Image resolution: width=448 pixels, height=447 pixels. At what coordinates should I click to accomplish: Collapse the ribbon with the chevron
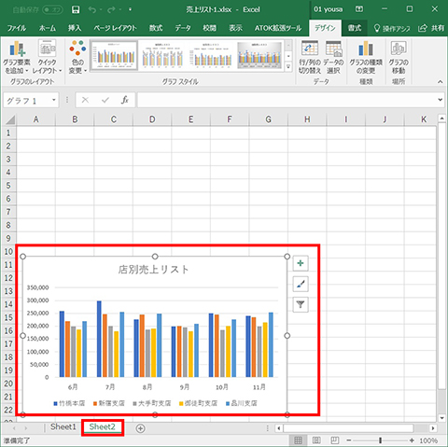point(440,82)
